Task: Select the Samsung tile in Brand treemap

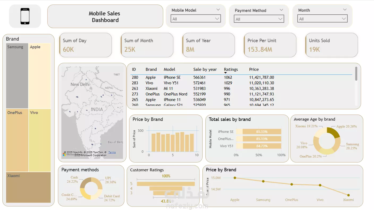Action: pyautogui.click(x=17, y=76)
